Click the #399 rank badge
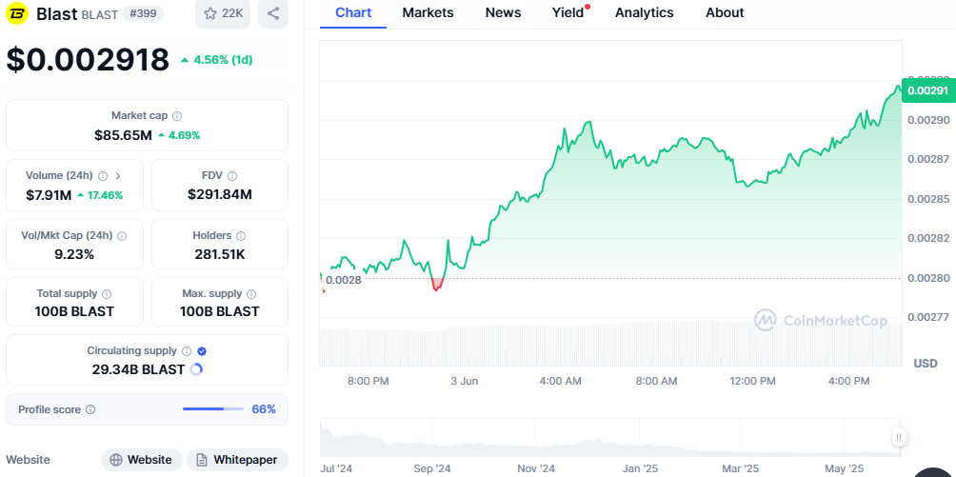956x477 pixels. click(x=143, y=13)
